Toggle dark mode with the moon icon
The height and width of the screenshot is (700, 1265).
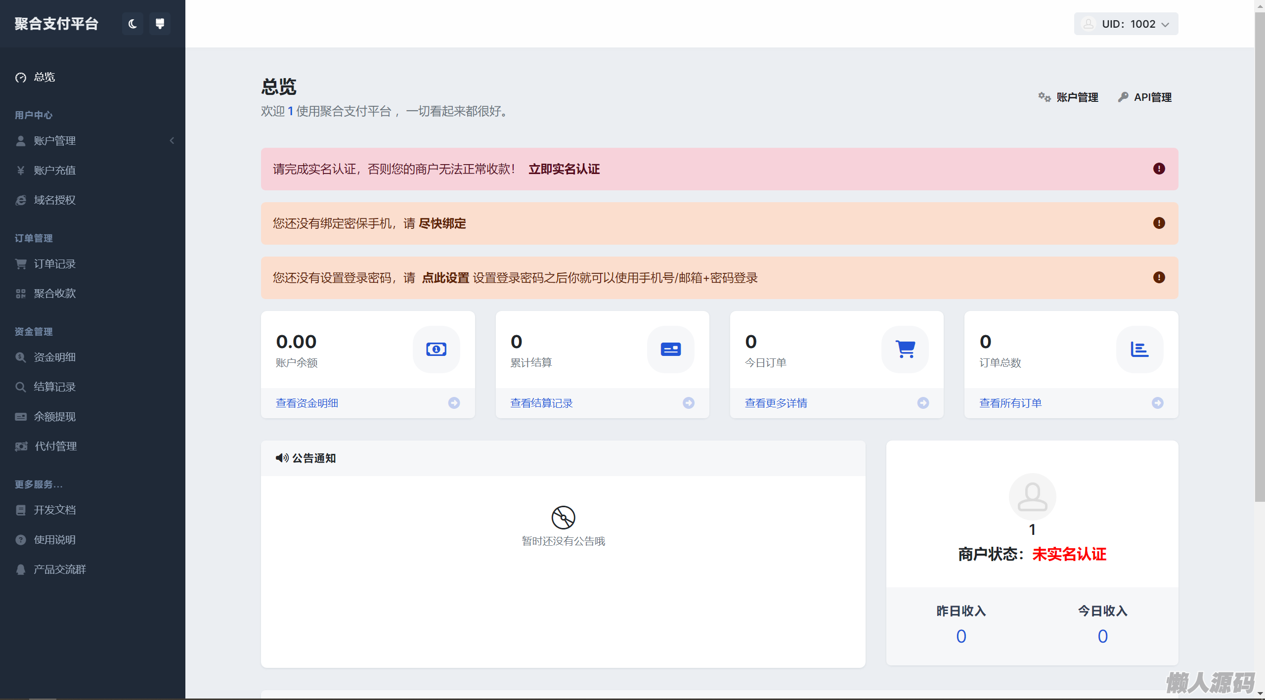[132, 24]
